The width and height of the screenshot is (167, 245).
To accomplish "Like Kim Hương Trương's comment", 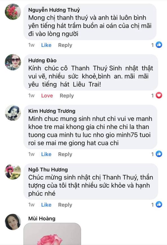I will click(46, 154).
